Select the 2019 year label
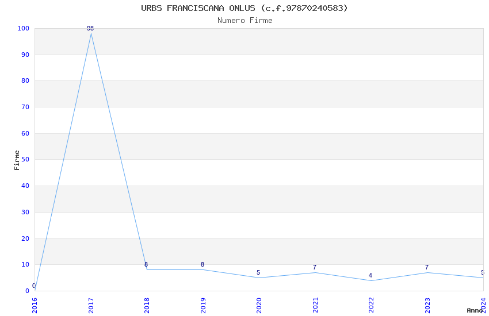Screen dimensions: 489x316 click(x=203, y=306)
